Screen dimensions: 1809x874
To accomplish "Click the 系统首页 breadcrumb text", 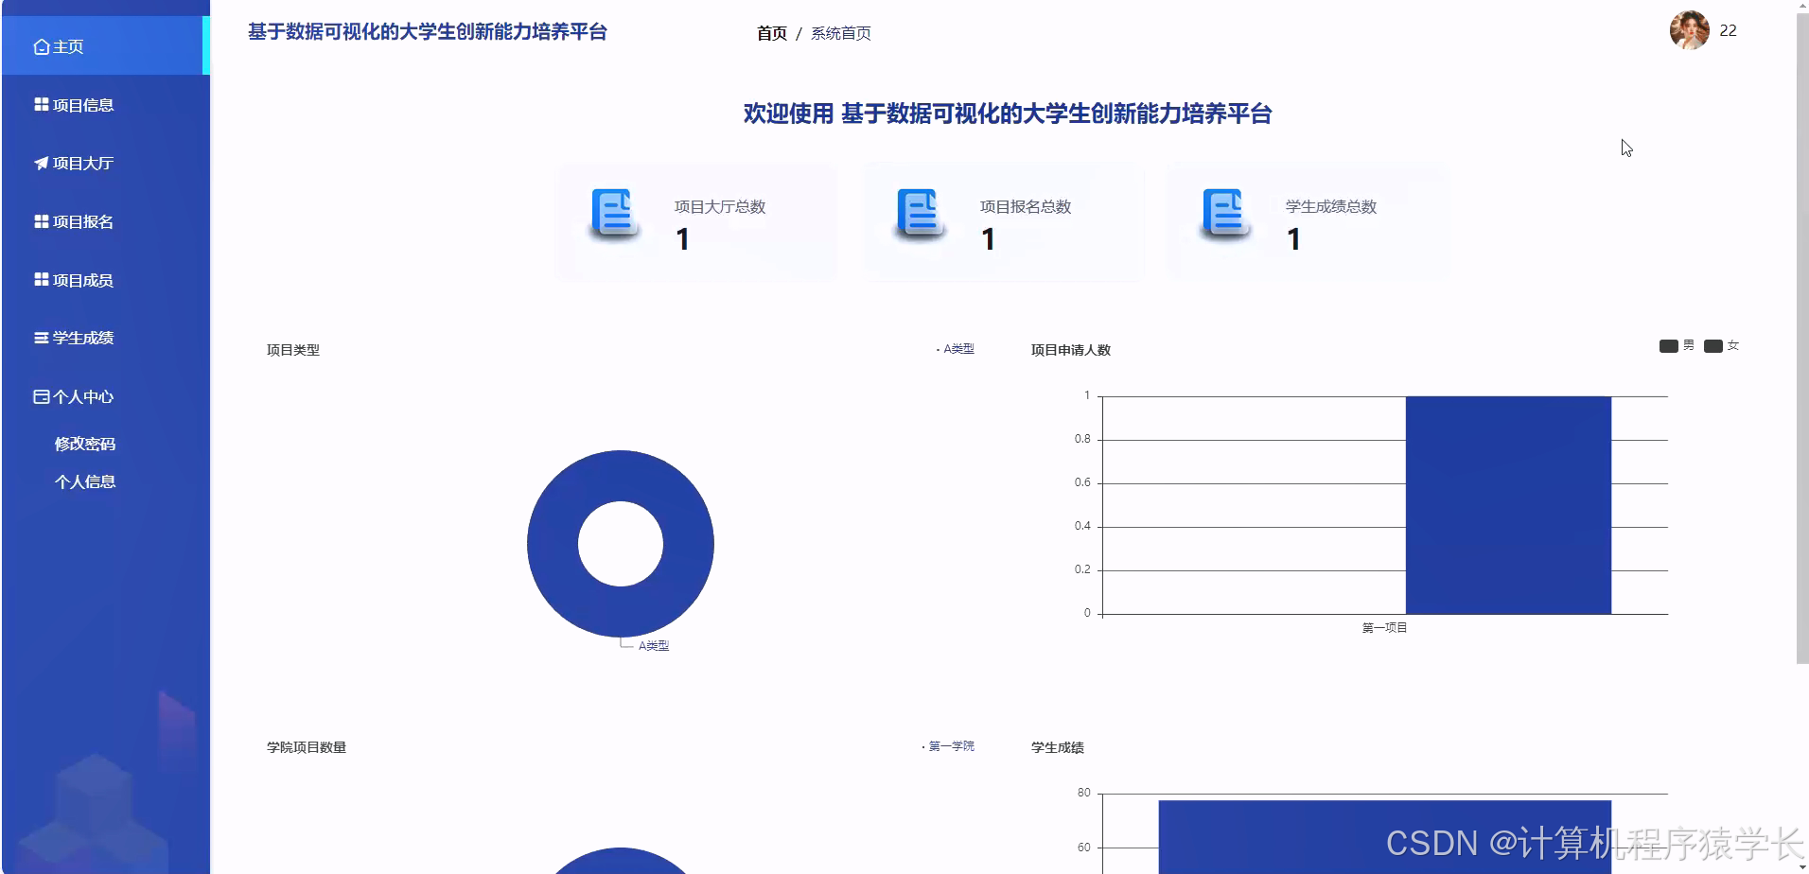I will tap(841, 33).
